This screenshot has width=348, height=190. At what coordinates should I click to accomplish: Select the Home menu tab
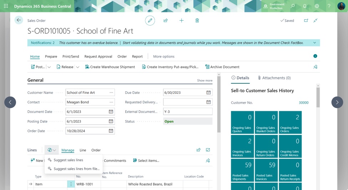35,56
